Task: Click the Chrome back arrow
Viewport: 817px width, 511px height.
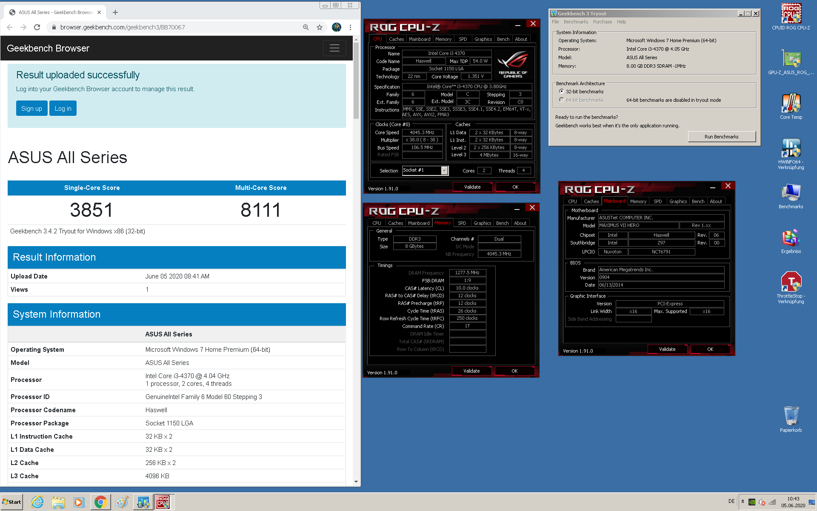Action: [x=10, y=27]
